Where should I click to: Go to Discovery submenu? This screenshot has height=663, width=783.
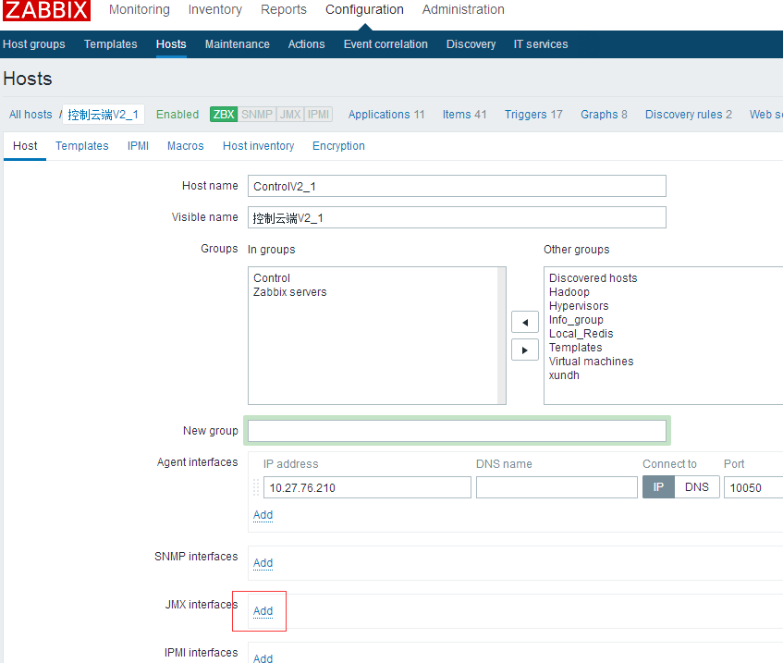471,44
